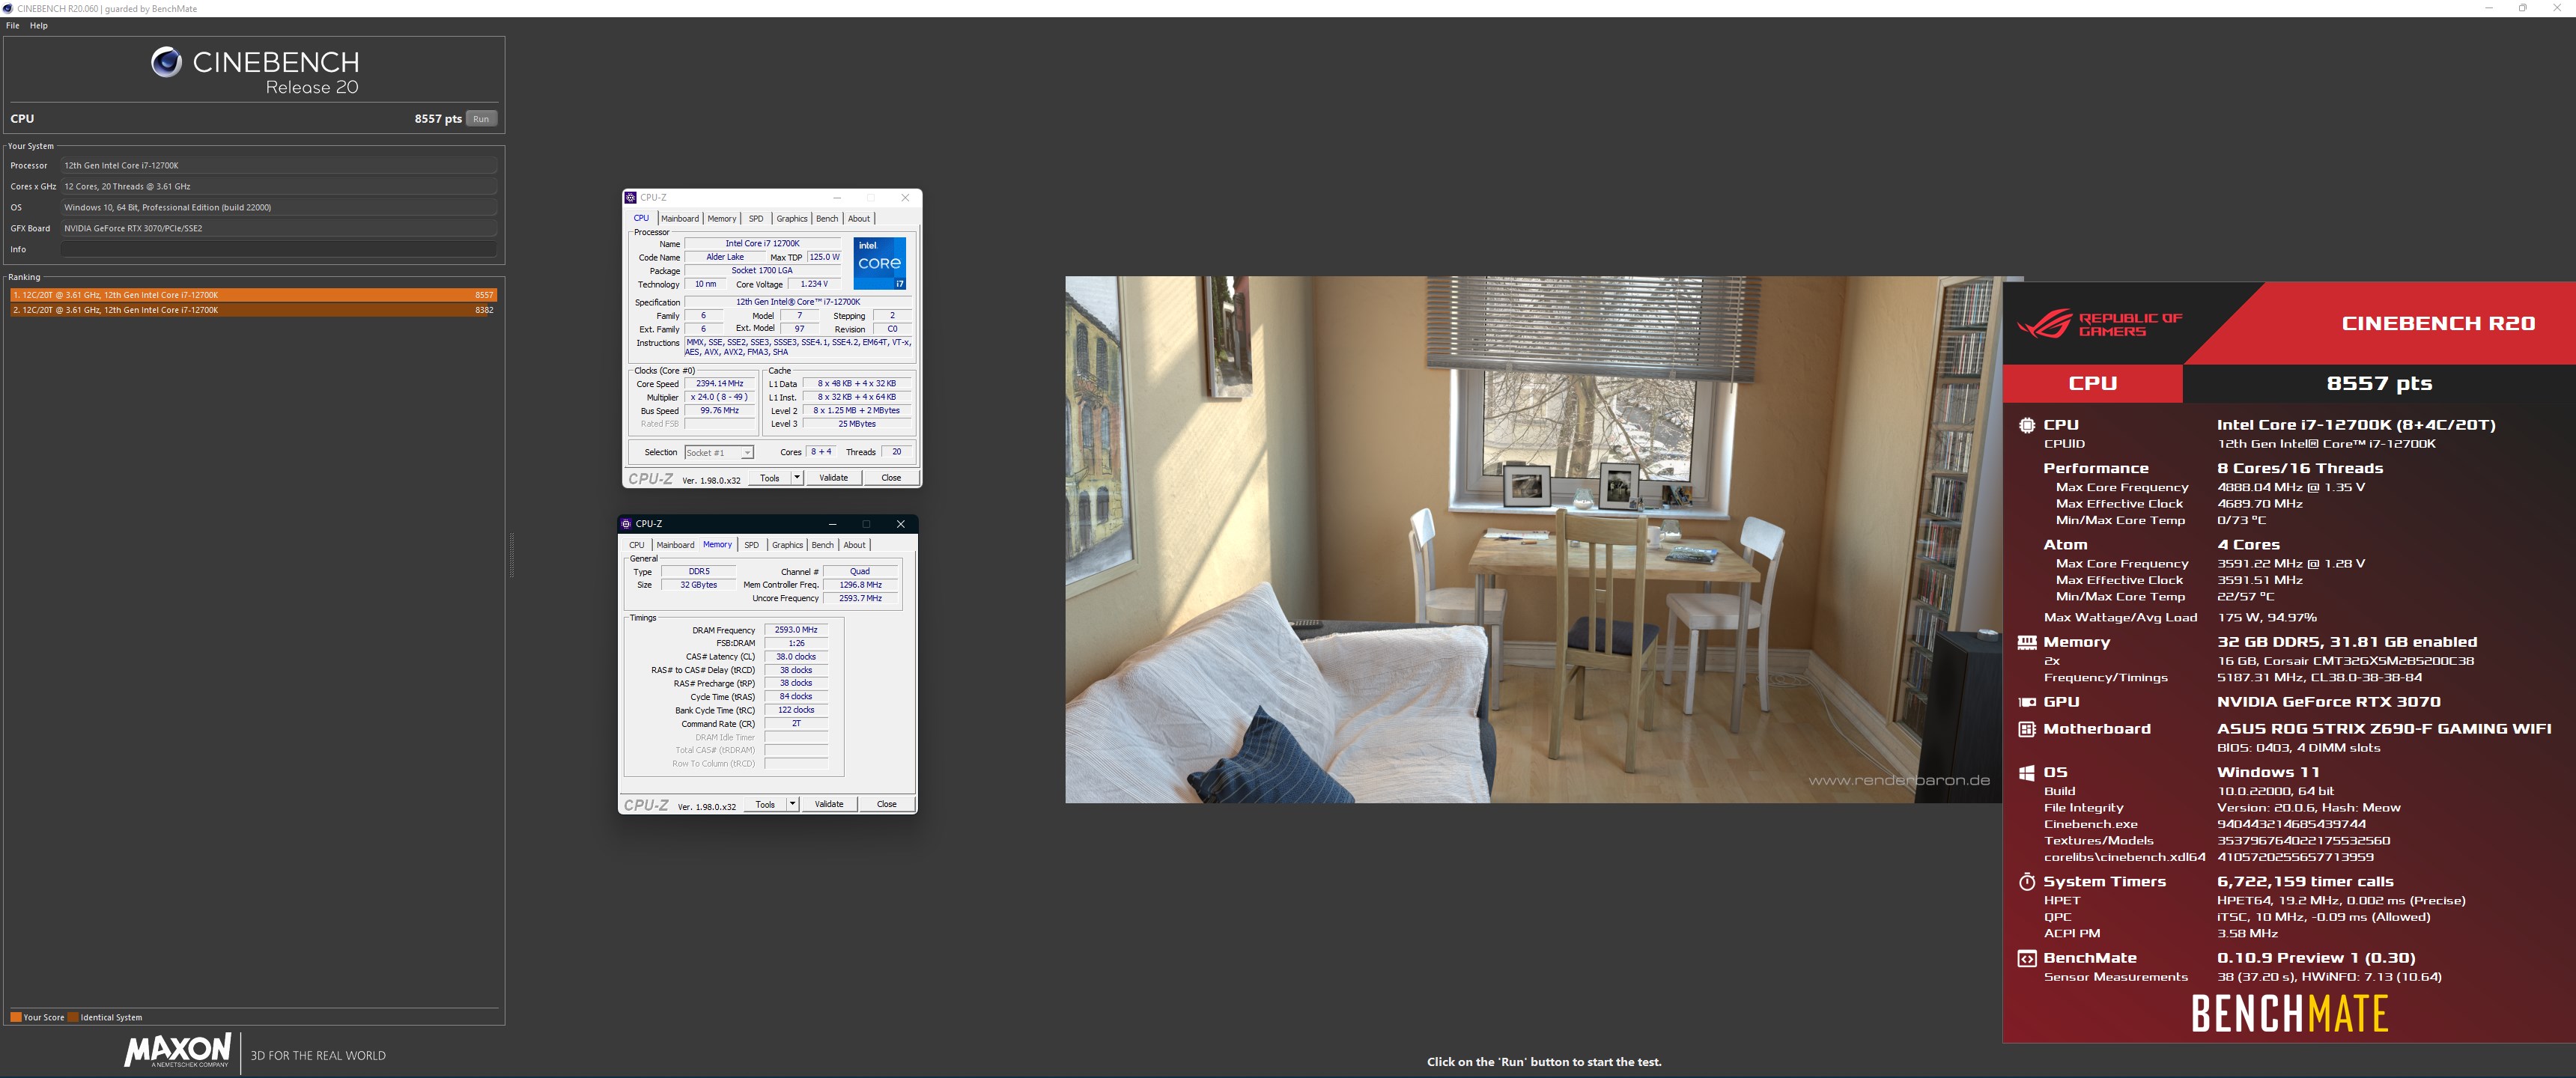
Task: Click the panel splitter handle beside the ranking list
Action: point(512,556)
